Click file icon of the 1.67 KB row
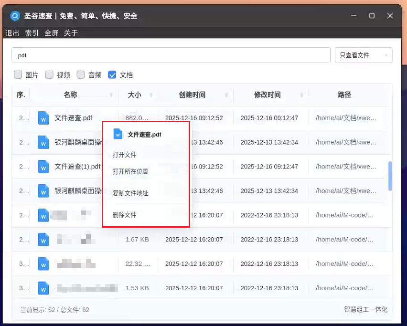Screen dimensions: 407x326 pos(43,239)
